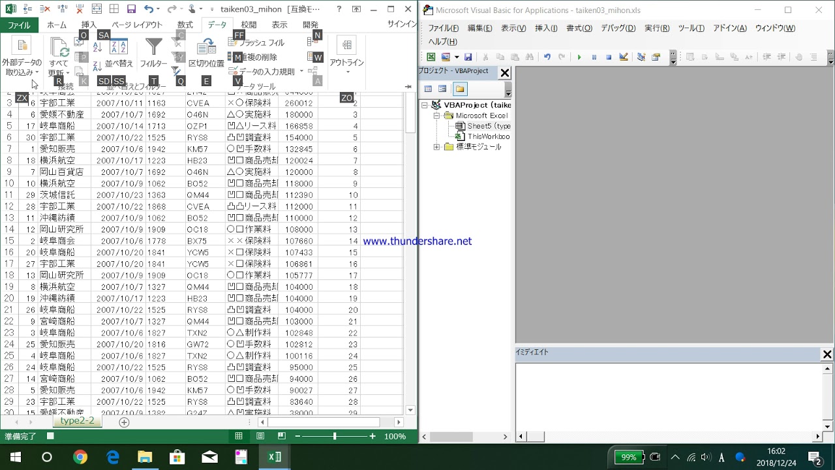Click the Design Mode icon in VBA toolbar
835x470 pixels.
(624, 57)
